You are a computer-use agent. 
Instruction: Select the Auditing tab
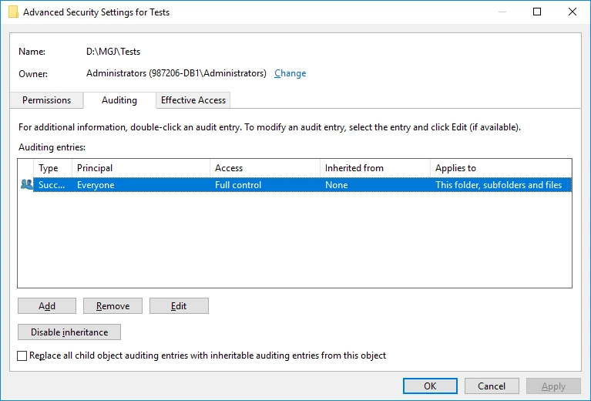(x=119, y=100)
